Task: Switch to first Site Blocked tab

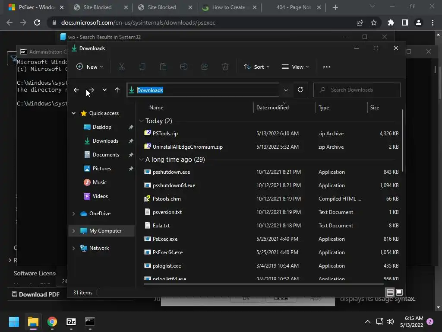Action: point(97,7)
